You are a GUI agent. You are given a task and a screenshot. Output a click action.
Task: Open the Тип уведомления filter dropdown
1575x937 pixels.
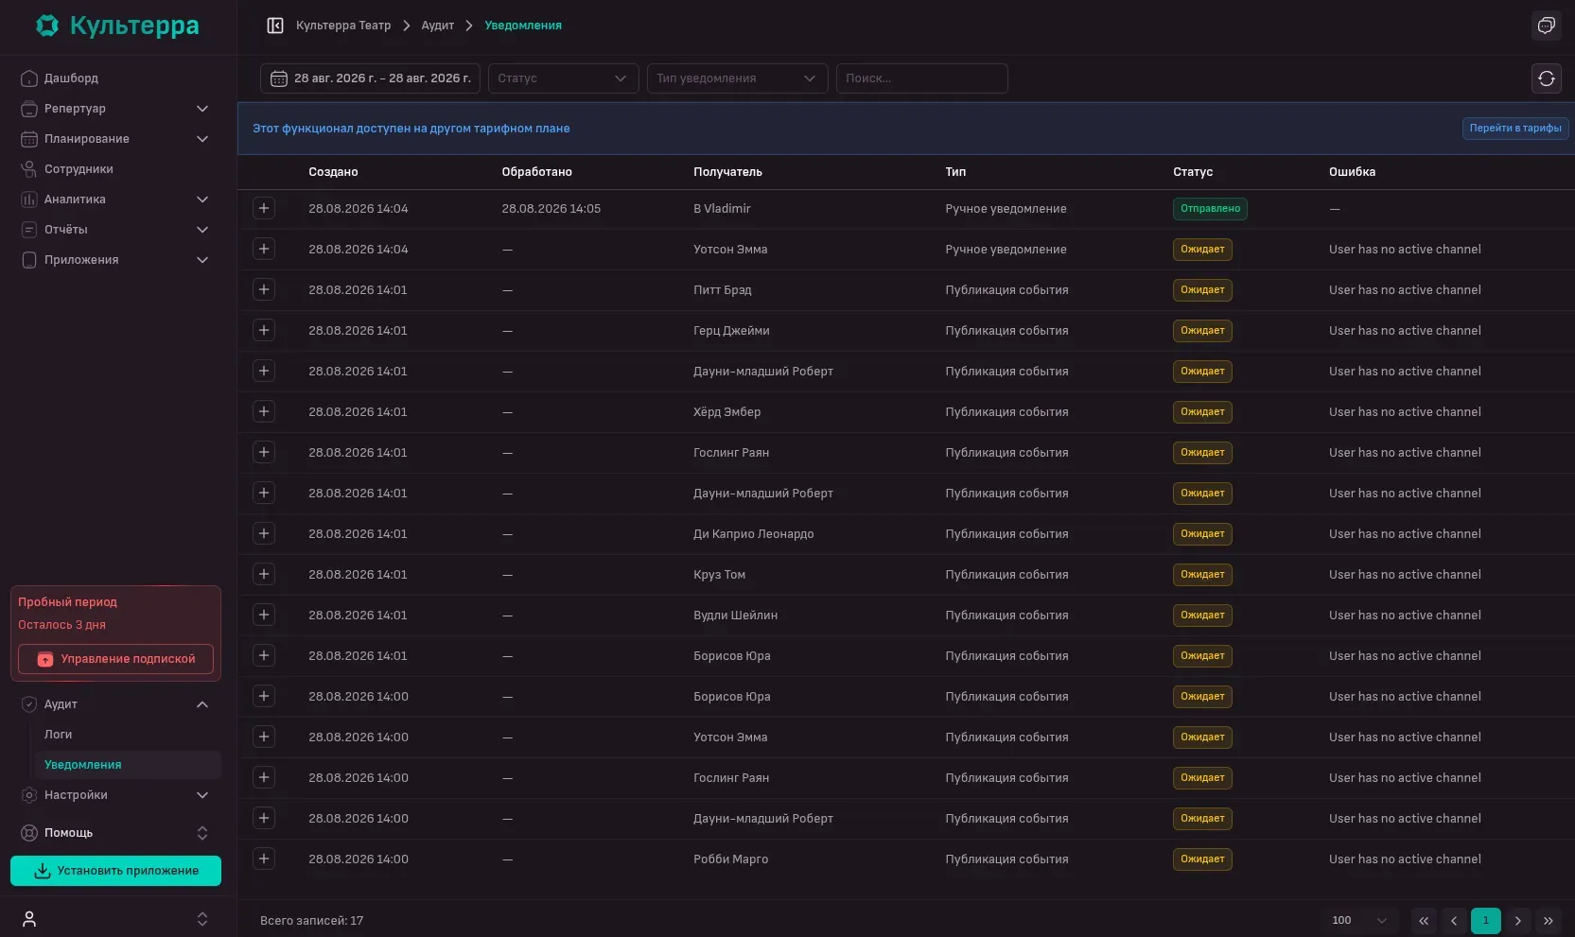[x=737, y=78]
